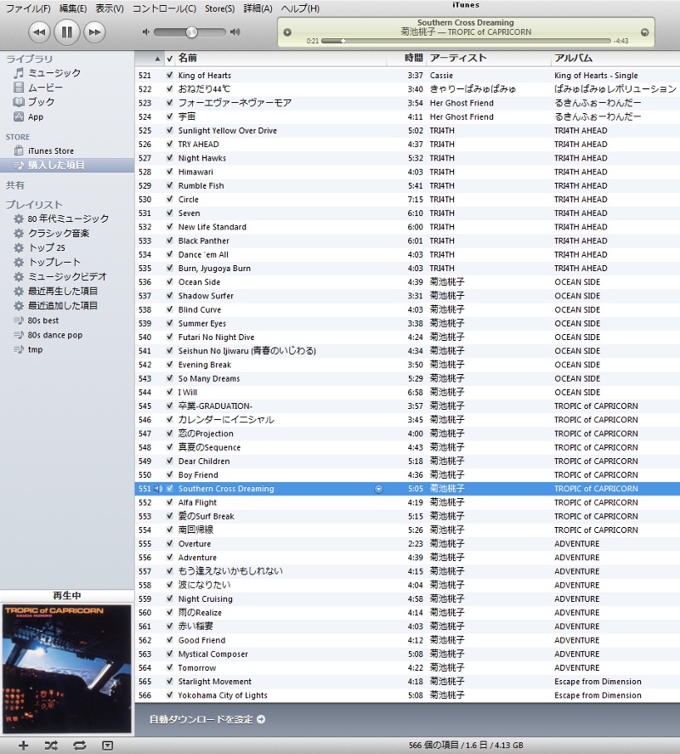Image resolution: width=680 pixels, height=754 pixels.
Task: Sort by アルバム column header
Action: click(x=615, y=58)
